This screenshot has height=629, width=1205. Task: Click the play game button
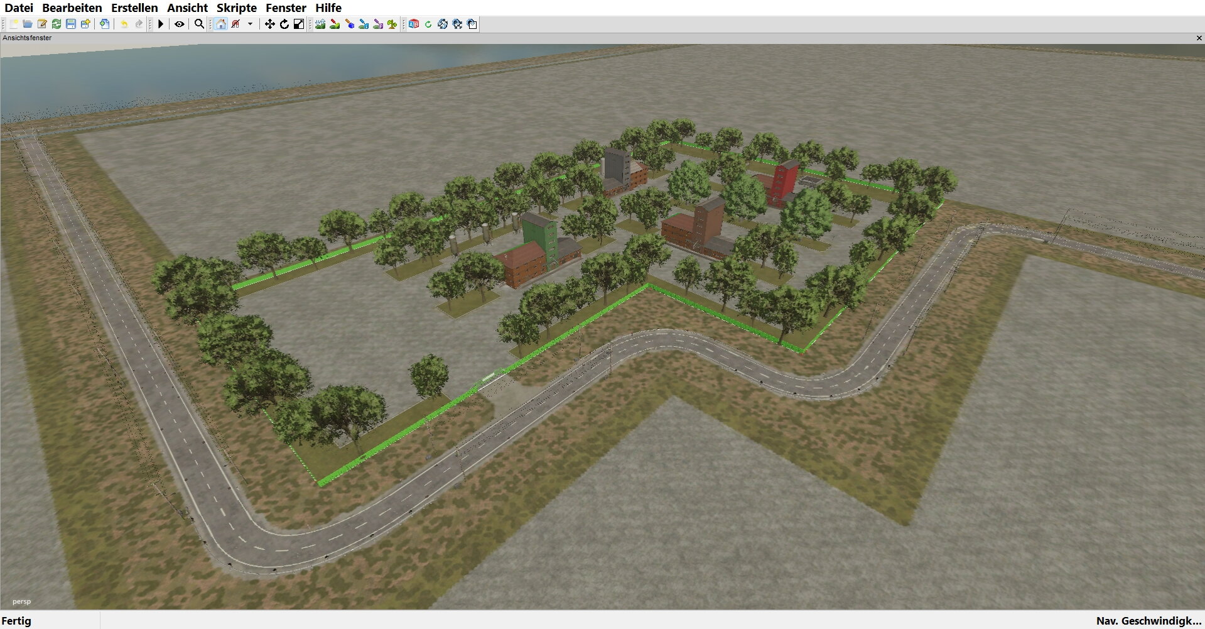[x=161, y=24]
